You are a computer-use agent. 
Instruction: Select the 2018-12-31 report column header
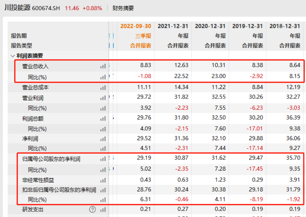point(285,26)
